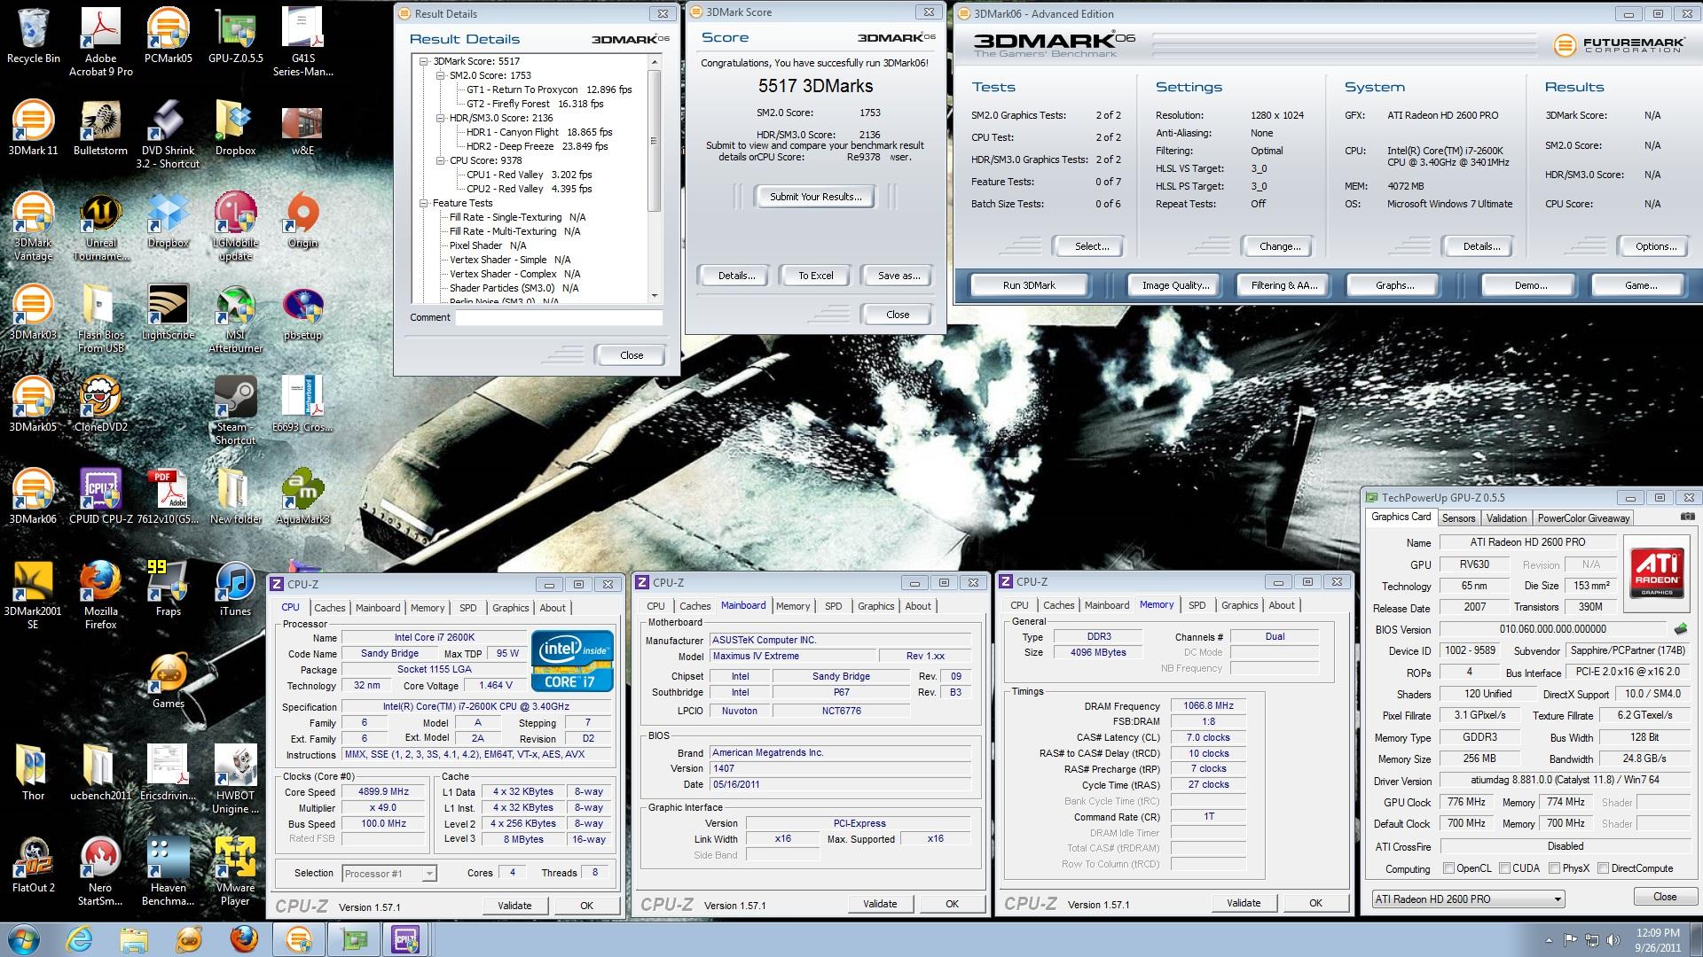Collapse CPU Score: 9378 node

point(441,160)
